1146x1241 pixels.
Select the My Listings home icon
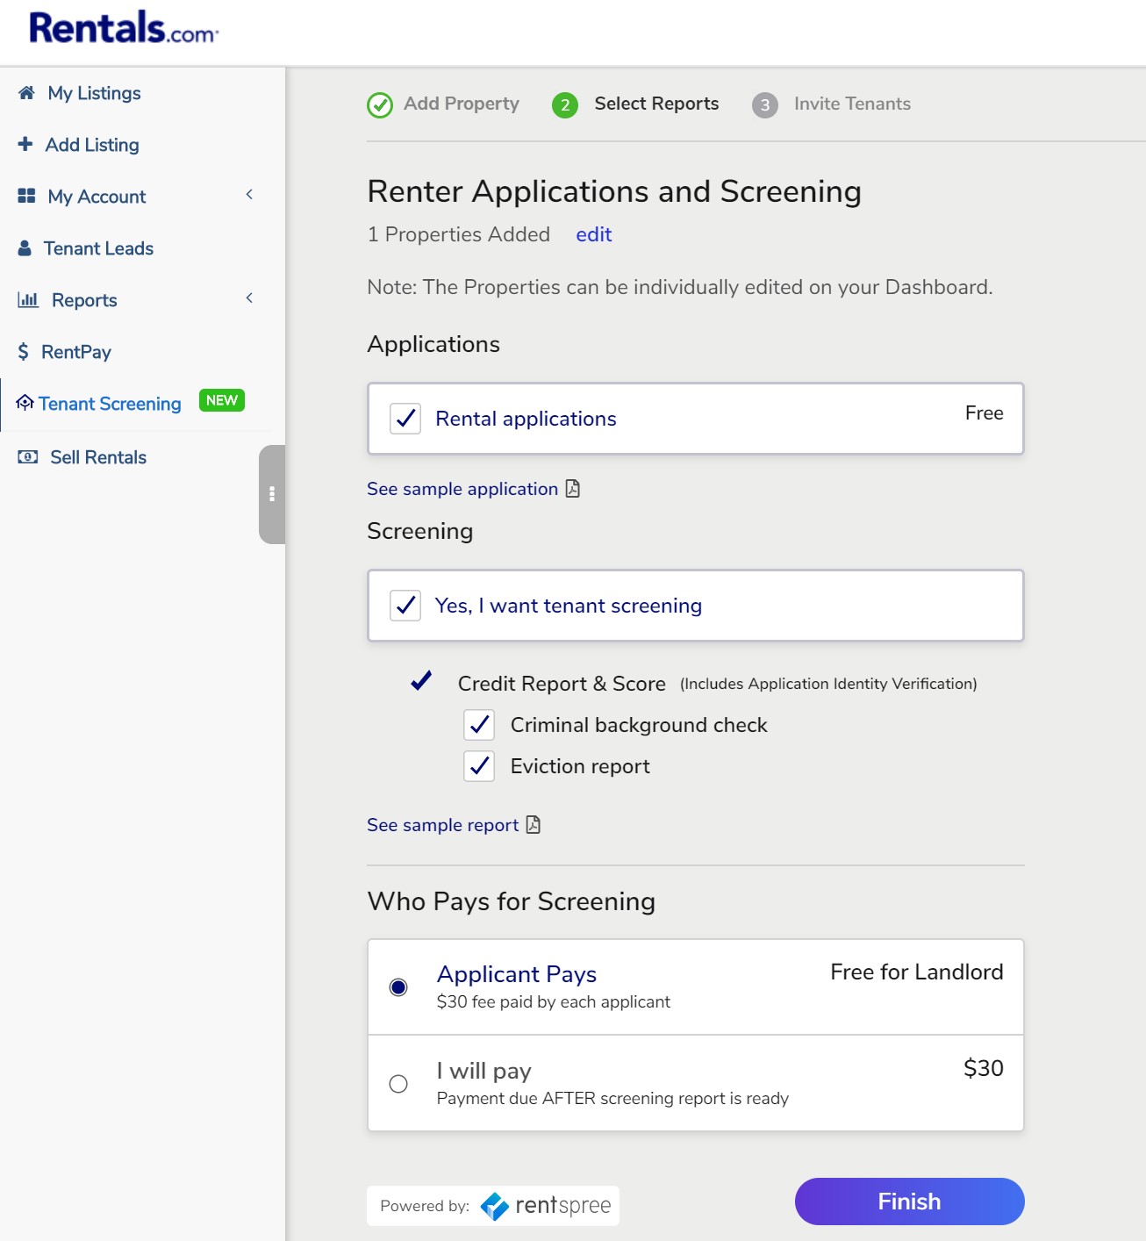pyautogui.click(x=26, y=93)
